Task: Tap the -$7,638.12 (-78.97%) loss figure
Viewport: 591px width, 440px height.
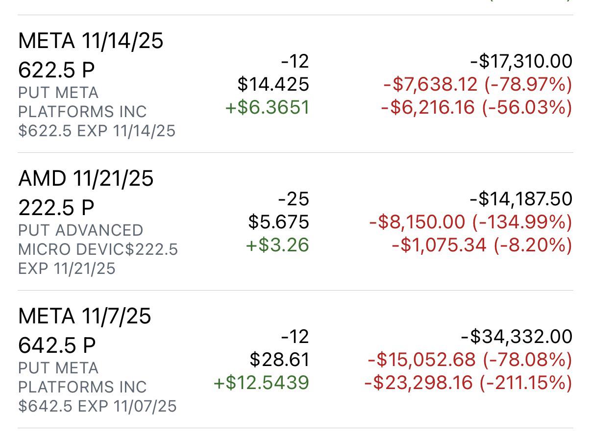Action: point(477,84)
